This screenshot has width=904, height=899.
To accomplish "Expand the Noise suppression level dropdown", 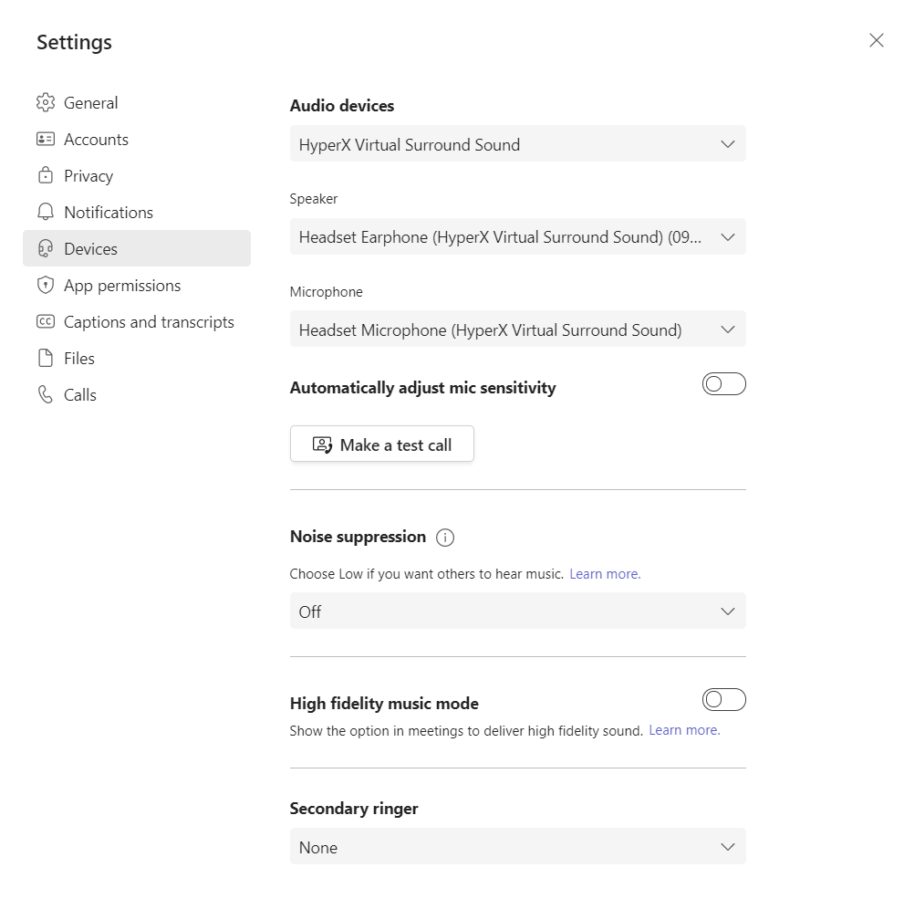I will (517, 612).
